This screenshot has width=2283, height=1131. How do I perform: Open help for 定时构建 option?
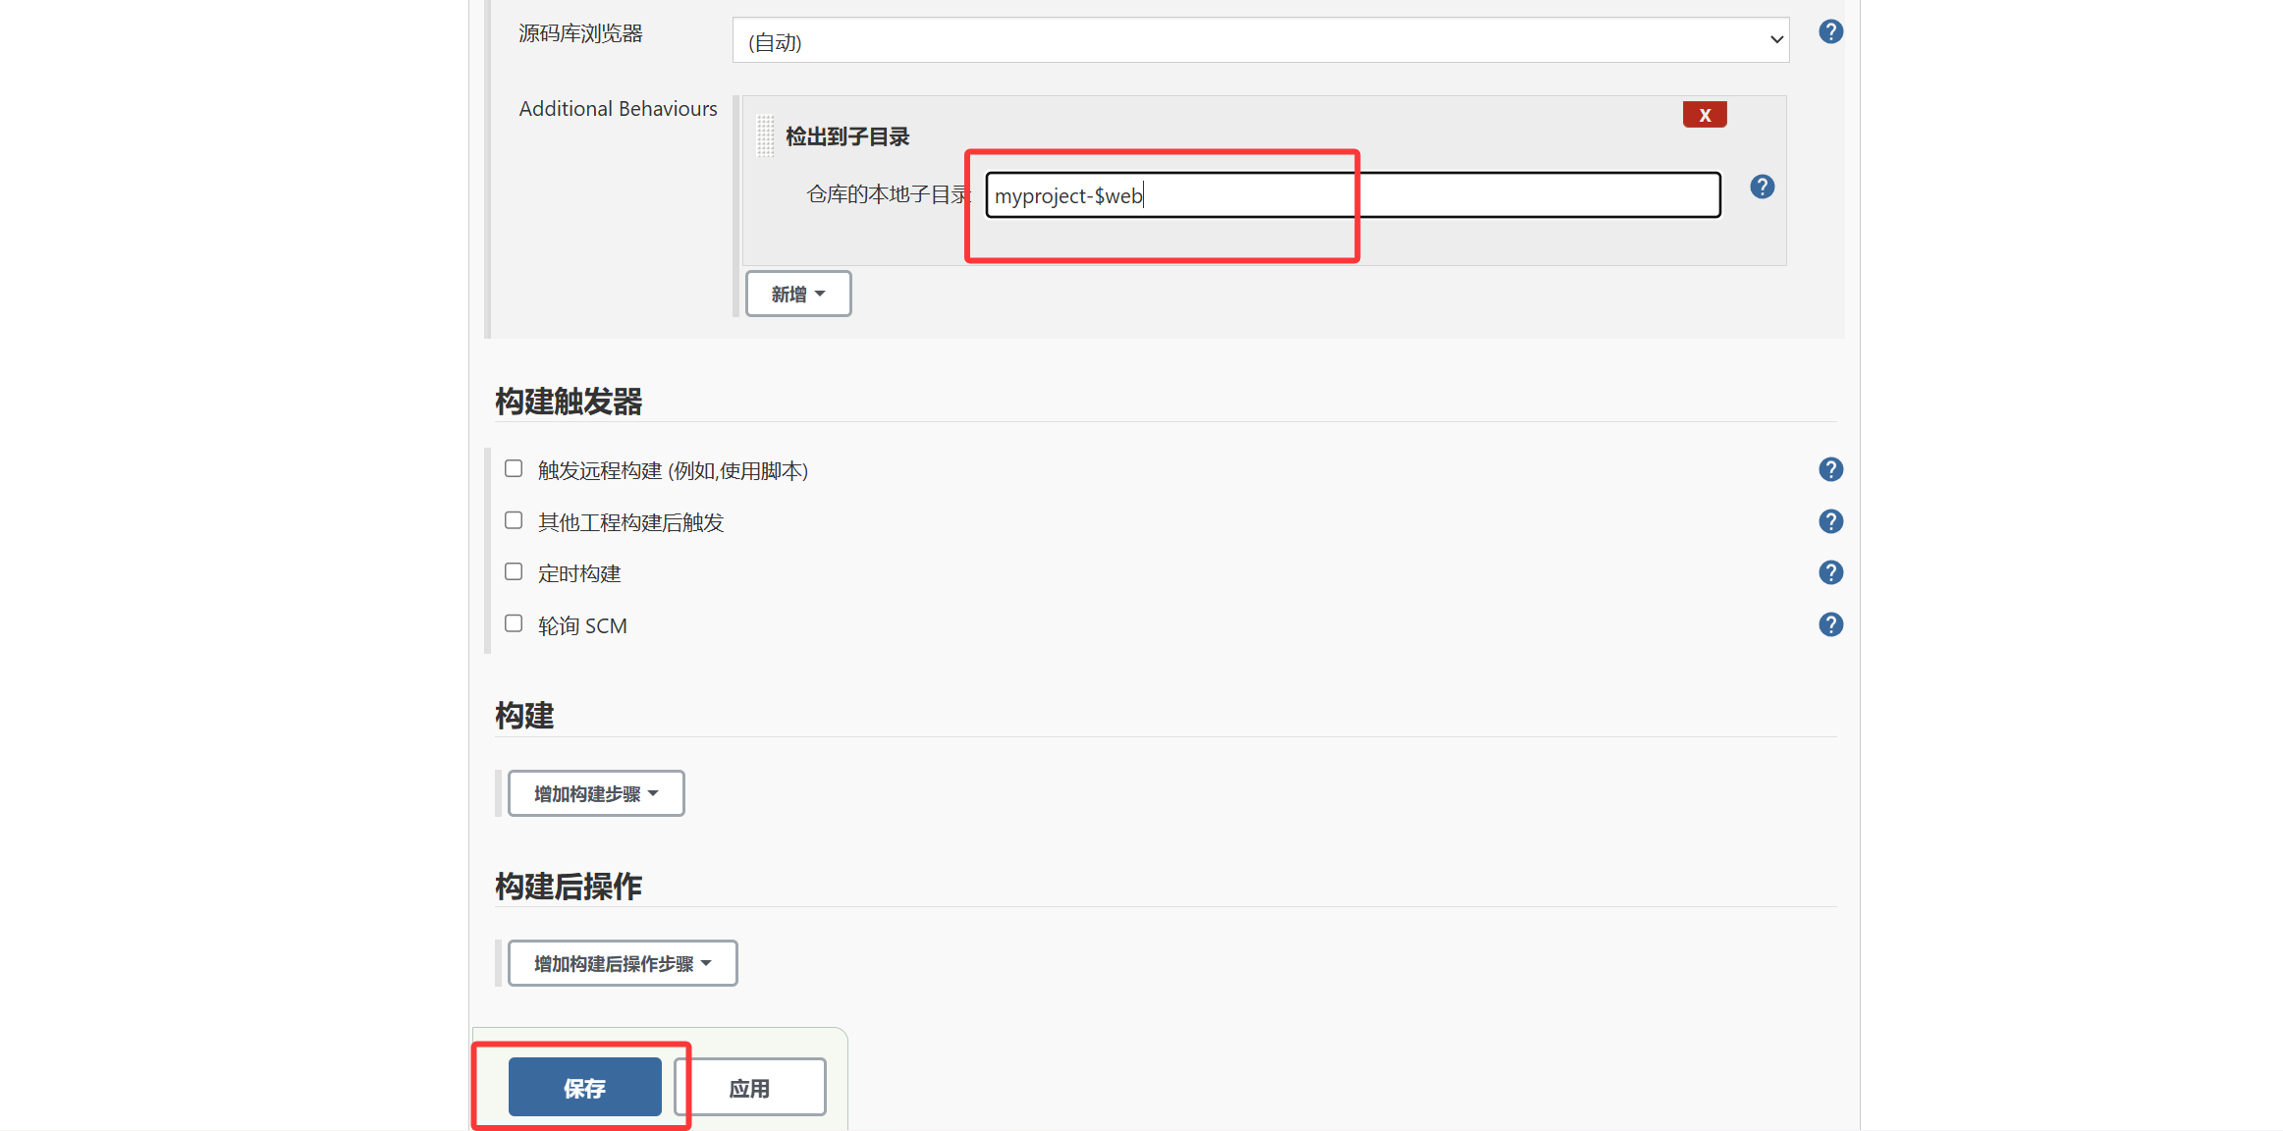[x=1830, y=572]
